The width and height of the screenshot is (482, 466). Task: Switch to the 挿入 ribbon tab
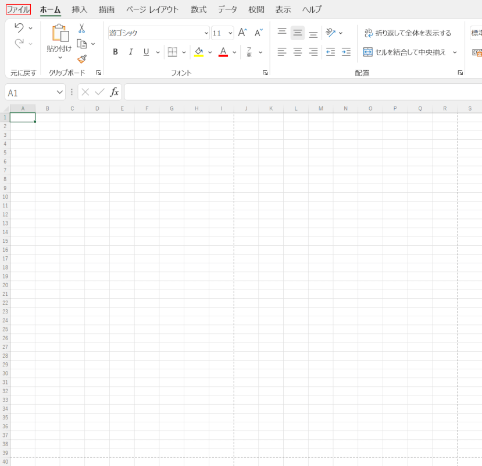click(79, 9)
